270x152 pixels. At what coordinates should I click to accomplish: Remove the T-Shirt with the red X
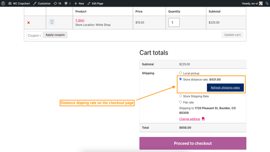(x=28, y=23)
